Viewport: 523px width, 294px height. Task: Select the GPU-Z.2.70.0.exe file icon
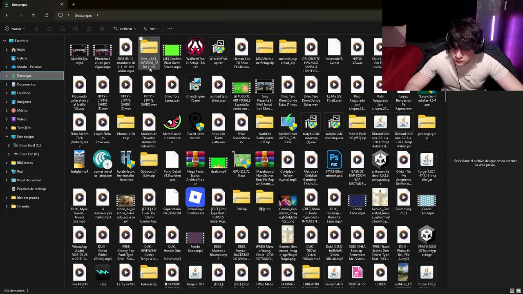[241, 160]
